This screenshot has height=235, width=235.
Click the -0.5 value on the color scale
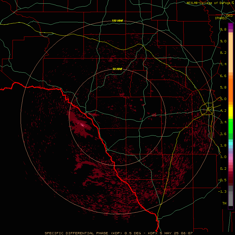coord(222,180)
